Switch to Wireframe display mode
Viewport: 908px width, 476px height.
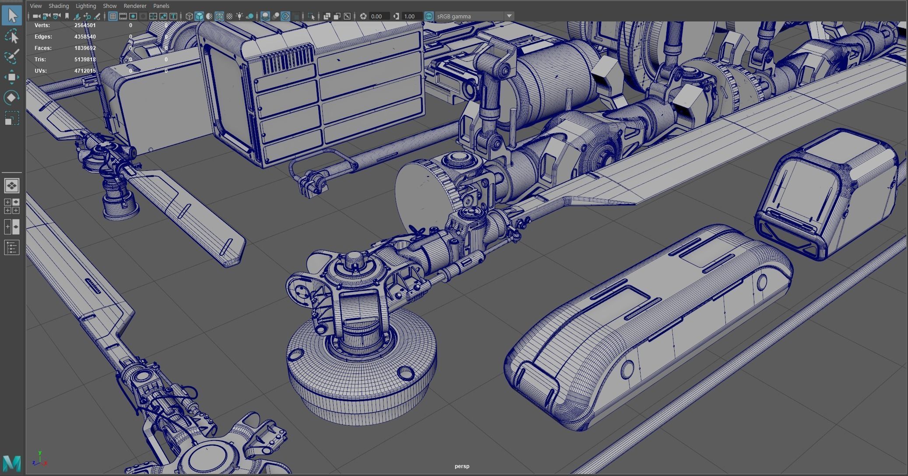tap(189, 16)
